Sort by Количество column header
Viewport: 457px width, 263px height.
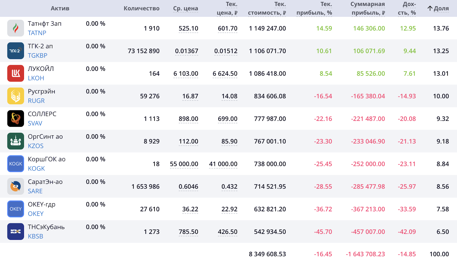(141, 8)
